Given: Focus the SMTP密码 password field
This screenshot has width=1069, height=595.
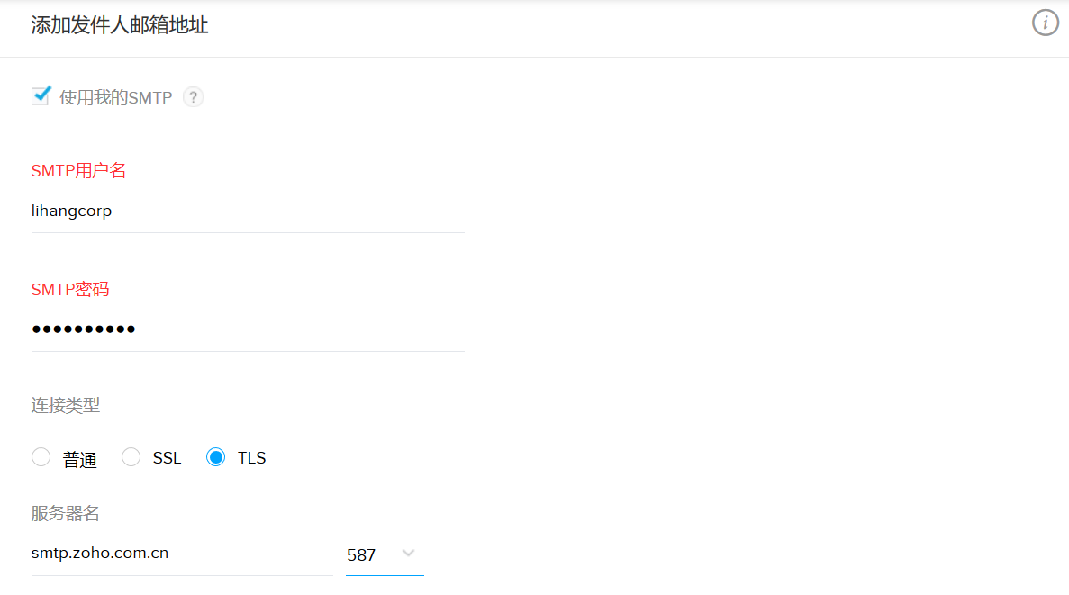Looking at the screenshot, I should (248, 329).
